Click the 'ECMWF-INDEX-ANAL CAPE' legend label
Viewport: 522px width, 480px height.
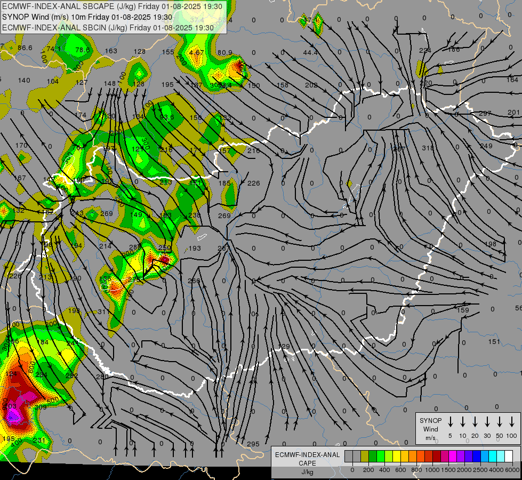[307, 459]
